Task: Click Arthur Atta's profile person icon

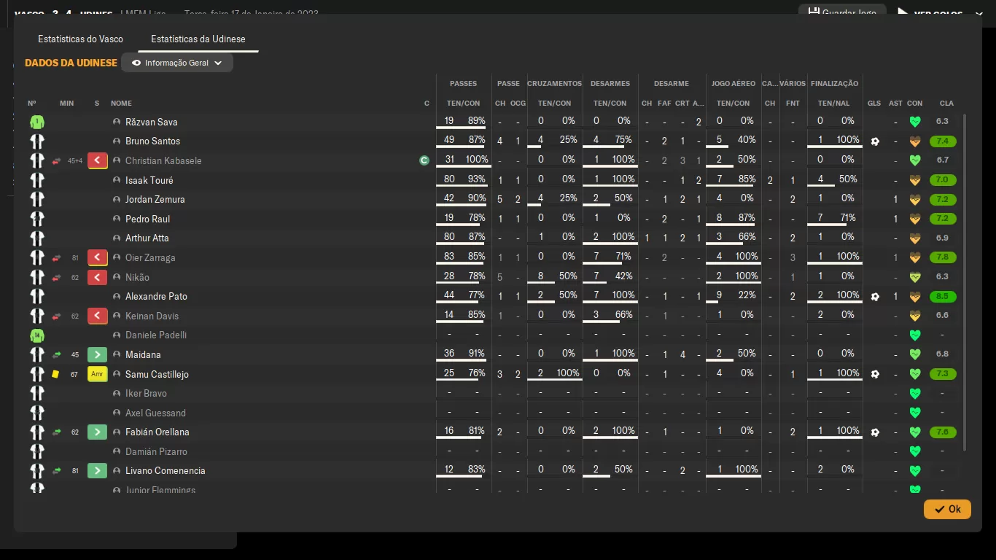Action: [x=117, y=238]
